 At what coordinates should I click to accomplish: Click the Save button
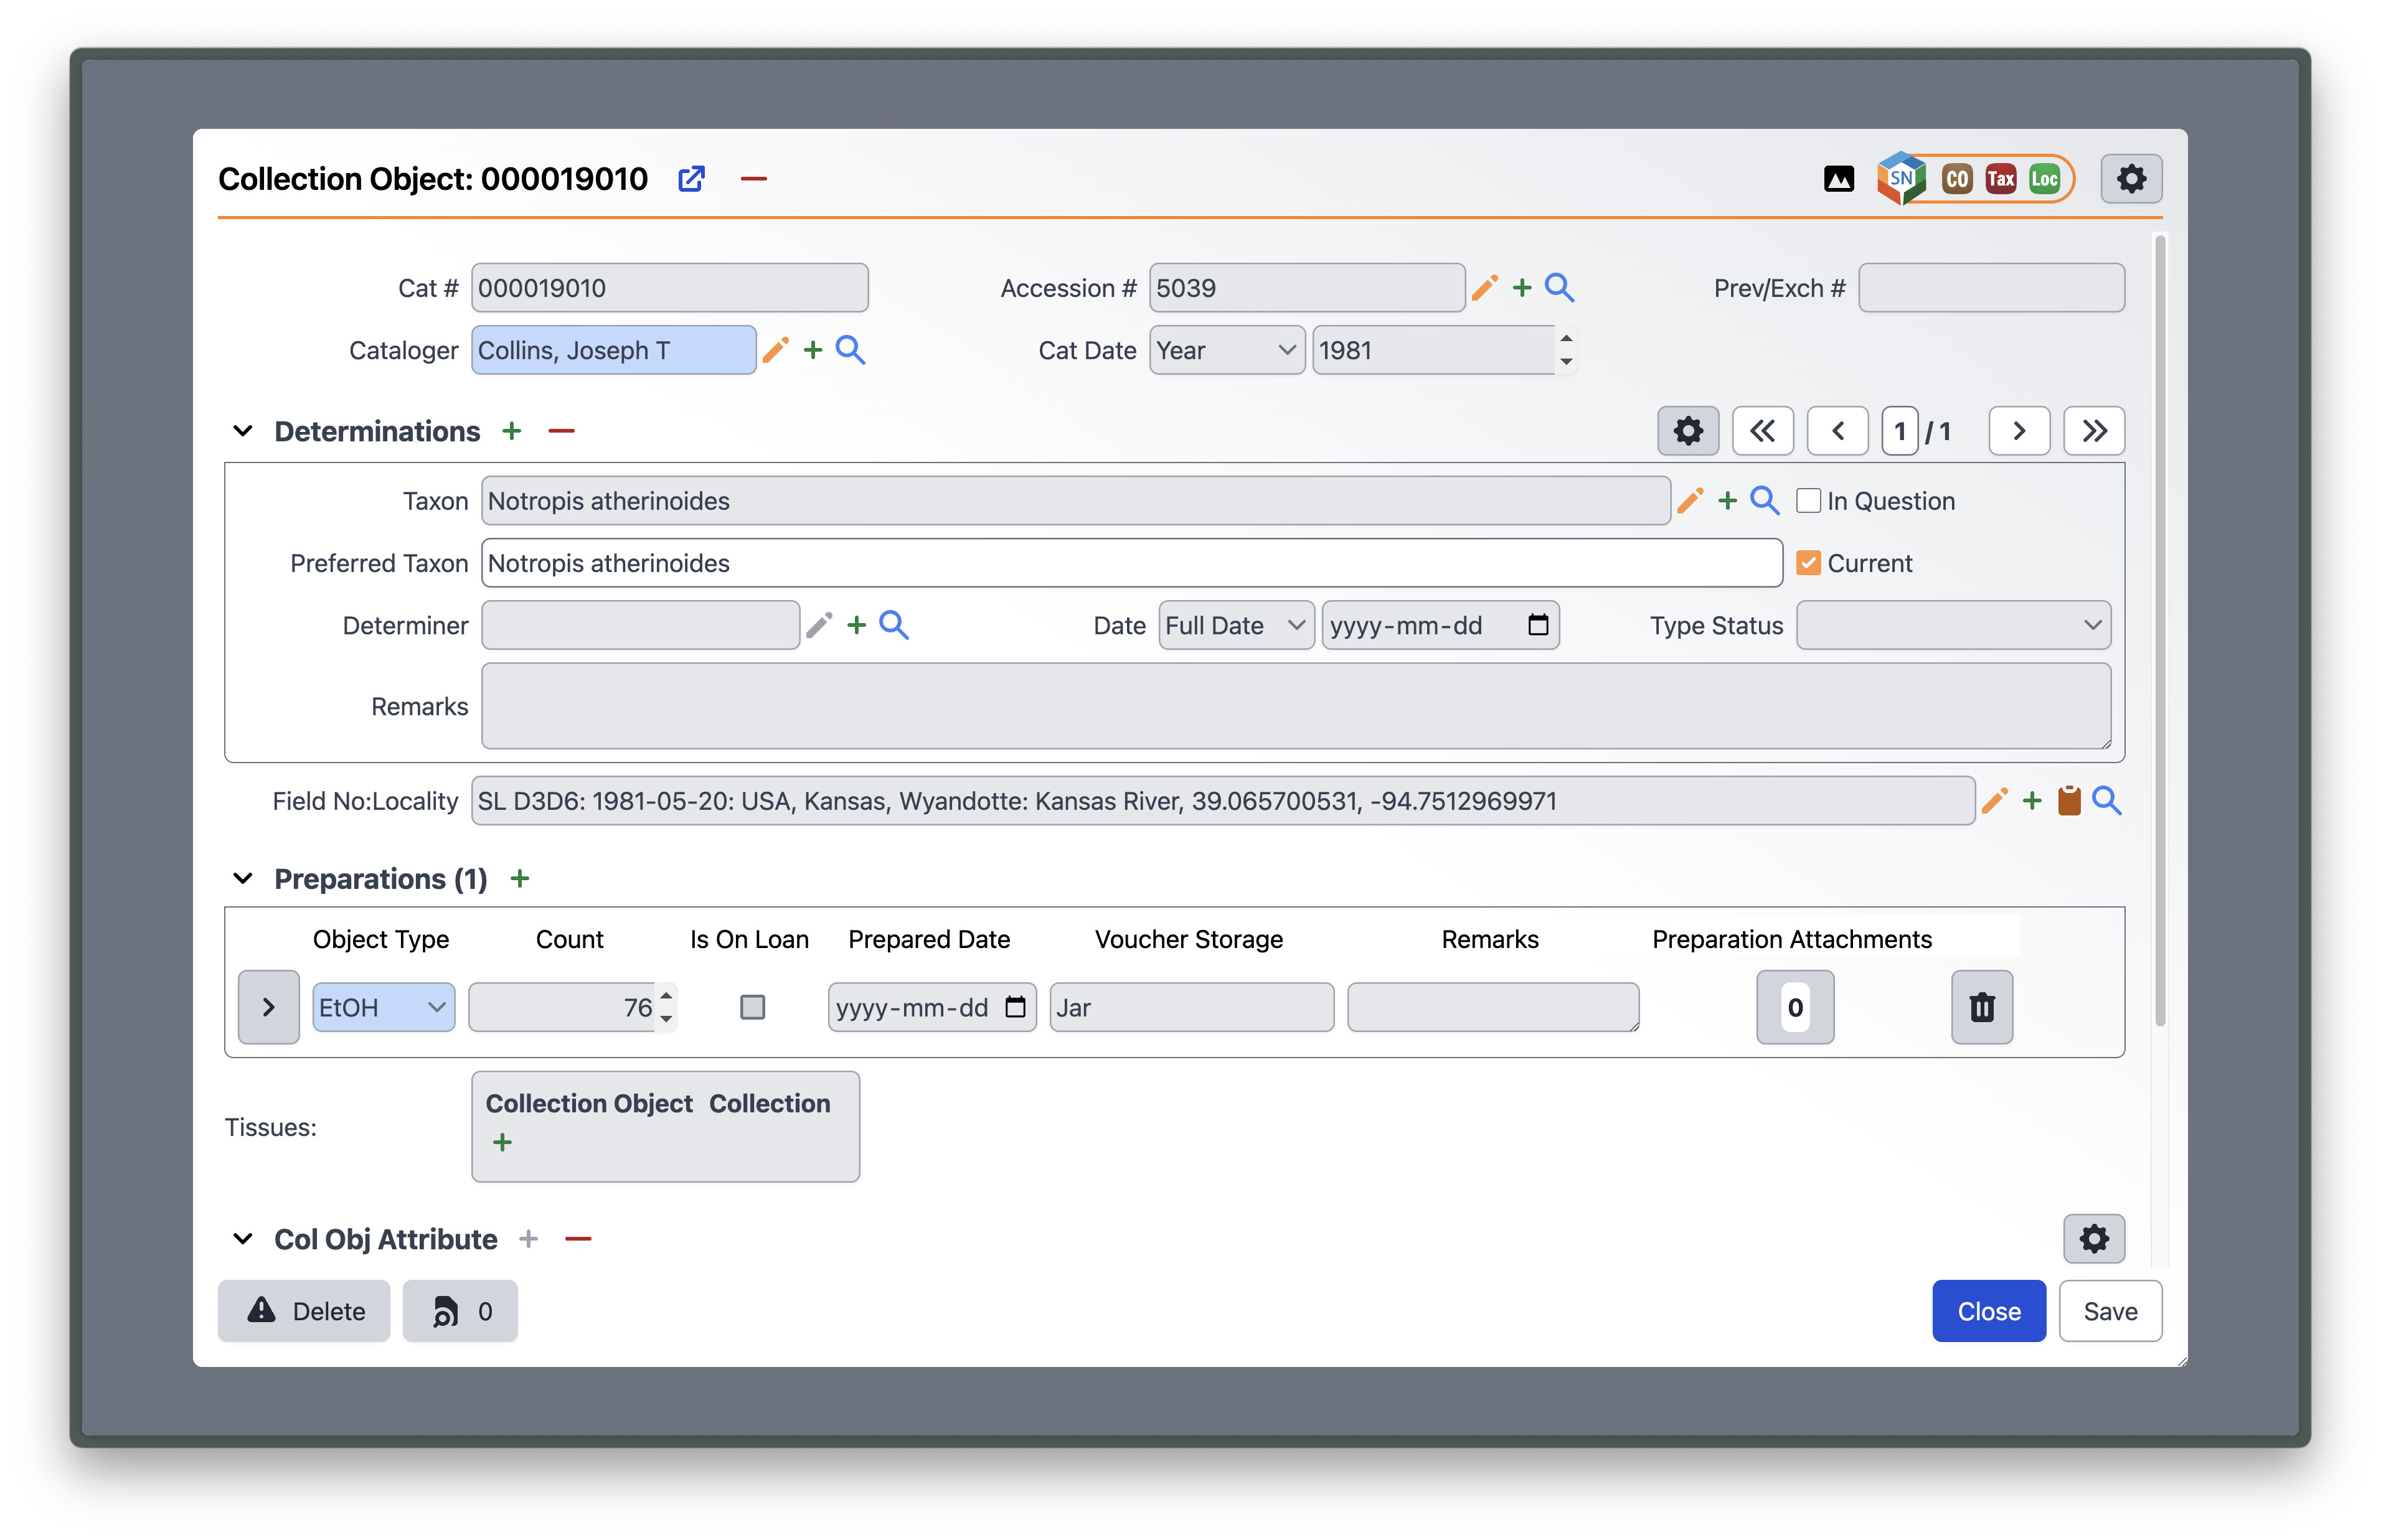click(2110, 1311)
